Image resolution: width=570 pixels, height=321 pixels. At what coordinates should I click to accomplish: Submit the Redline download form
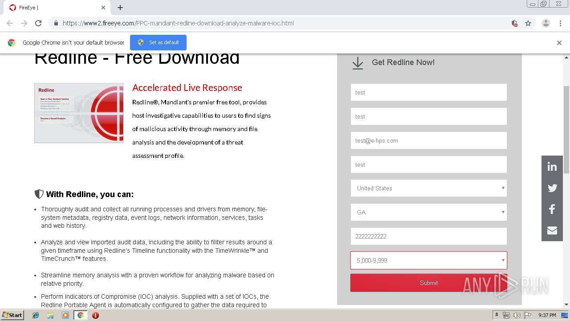(429, 283)
